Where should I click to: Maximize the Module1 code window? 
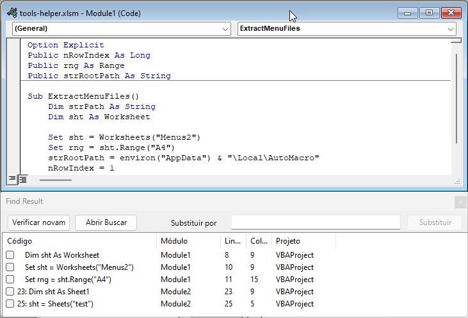coord(429,13)
